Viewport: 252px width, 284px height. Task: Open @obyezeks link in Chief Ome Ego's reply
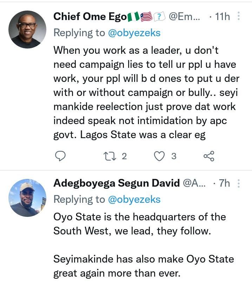[134, 33]
